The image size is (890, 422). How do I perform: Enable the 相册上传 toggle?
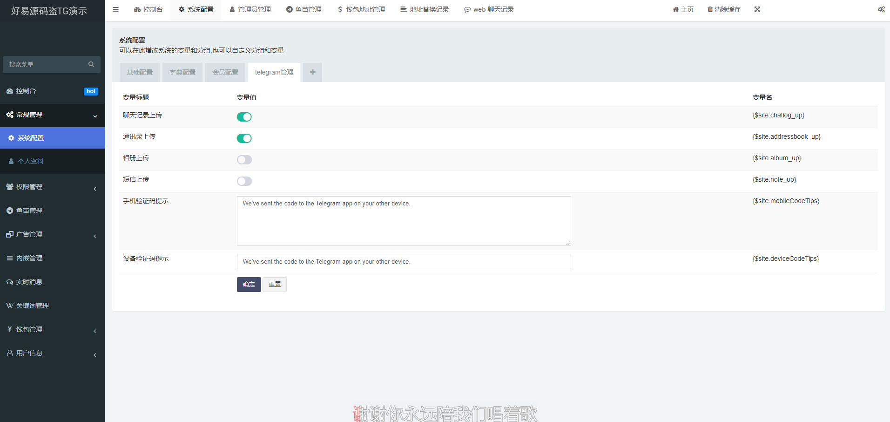(244, 159)
